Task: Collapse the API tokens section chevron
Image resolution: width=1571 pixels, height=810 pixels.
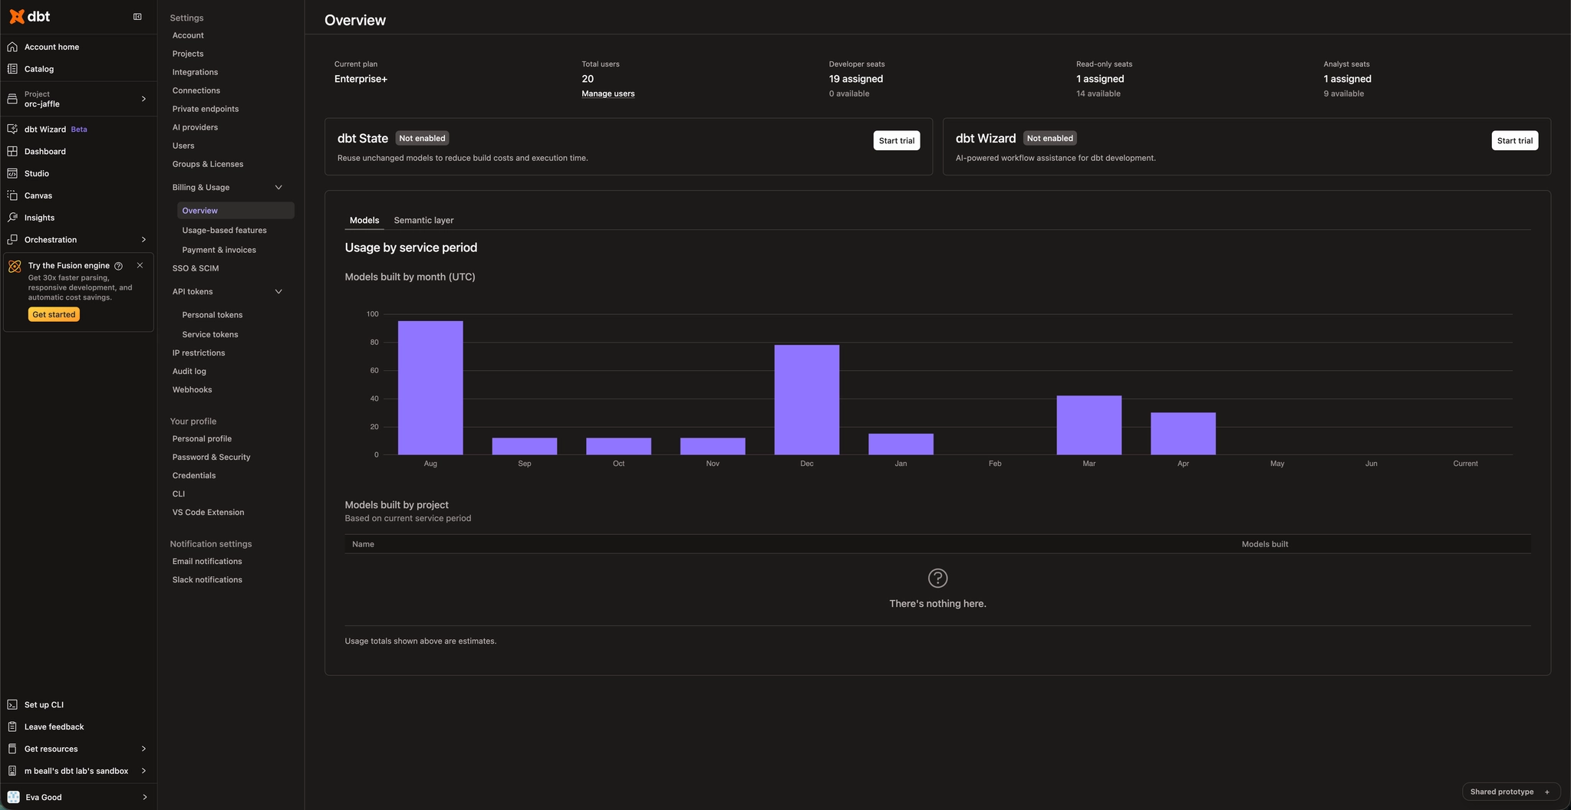Action: (x=278, y=292)
